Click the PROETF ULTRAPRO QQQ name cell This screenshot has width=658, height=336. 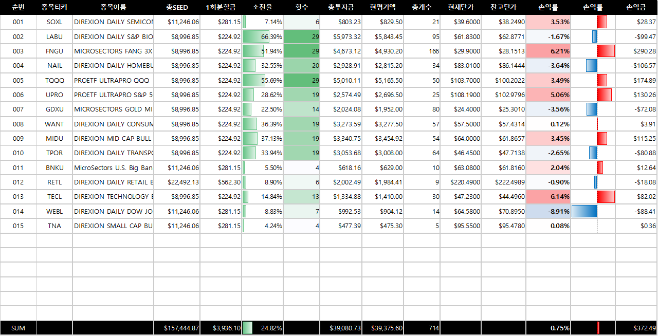pyautogui.click(x=113, y=80)
